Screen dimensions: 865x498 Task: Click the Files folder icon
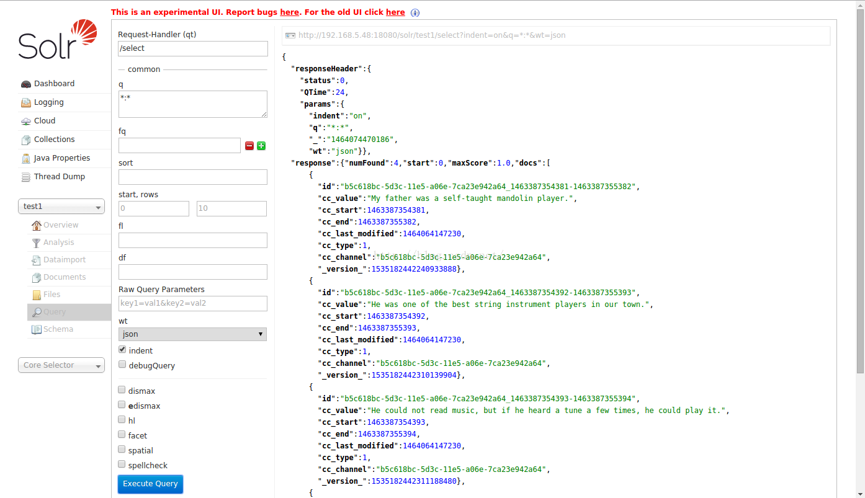pos(37,295)
